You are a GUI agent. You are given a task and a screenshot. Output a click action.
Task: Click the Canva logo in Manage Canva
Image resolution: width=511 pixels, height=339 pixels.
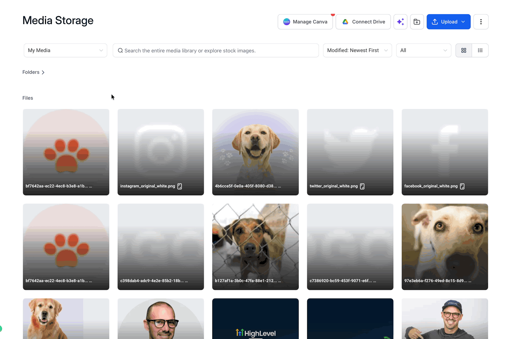click(x=287, y=22)
